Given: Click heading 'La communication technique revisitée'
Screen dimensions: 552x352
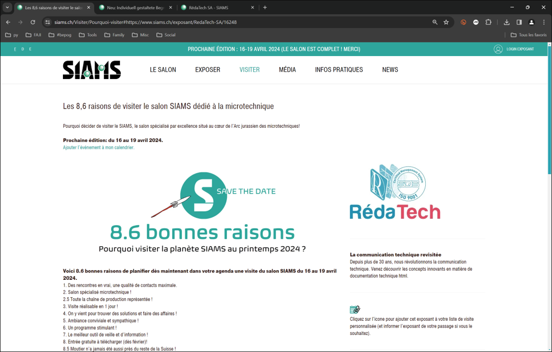Looking at the screenshot, I should click(395, 254).
